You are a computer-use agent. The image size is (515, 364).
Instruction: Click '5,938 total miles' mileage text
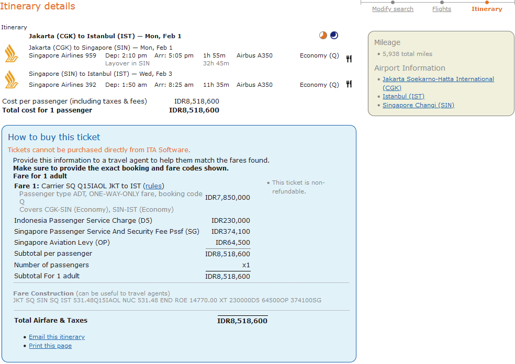407,54
